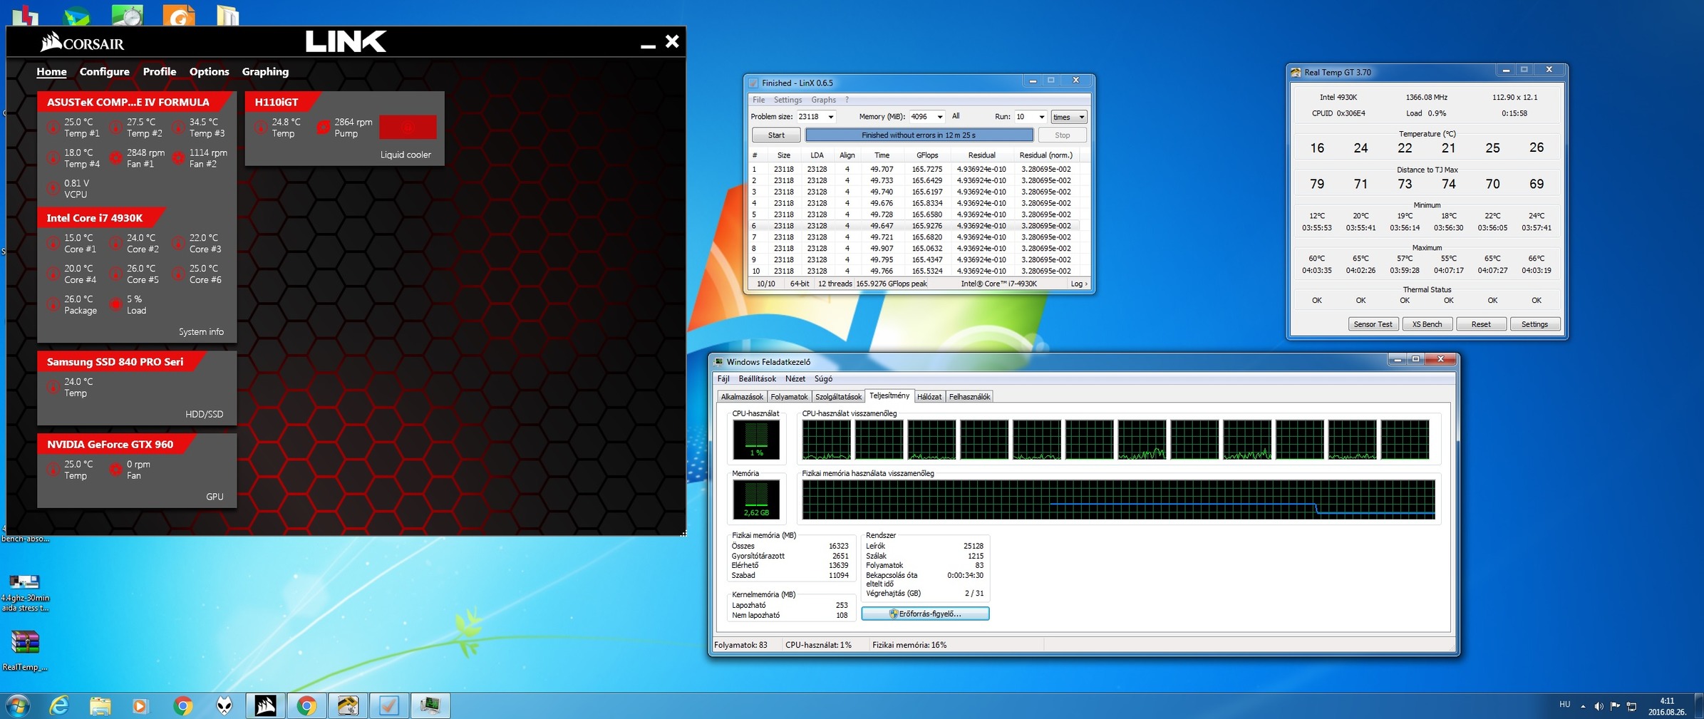Click the Fan #1 rpm fan icon

click(115, 158)
